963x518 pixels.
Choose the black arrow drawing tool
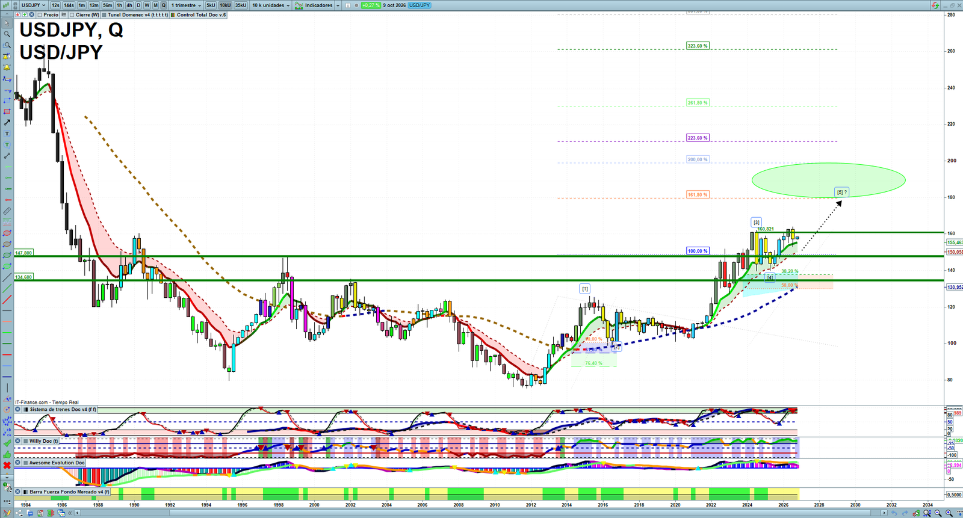(7, 123)
